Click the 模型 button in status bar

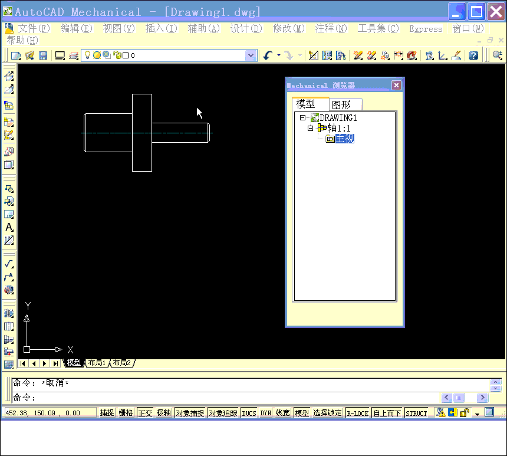[x=302, y=413]
